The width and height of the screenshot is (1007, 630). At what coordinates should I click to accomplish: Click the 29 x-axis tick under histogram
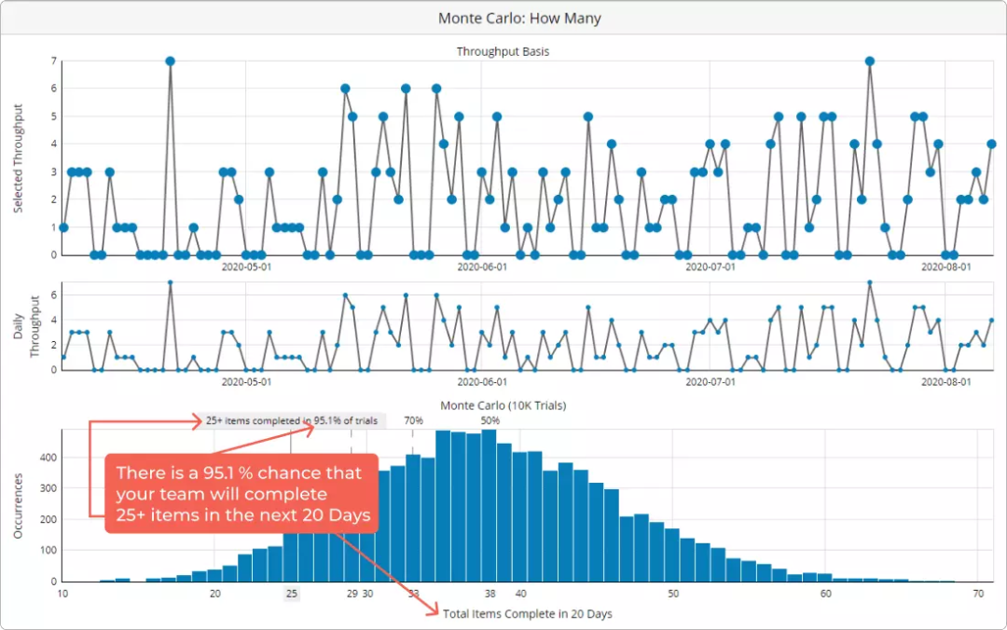point(352,594)
